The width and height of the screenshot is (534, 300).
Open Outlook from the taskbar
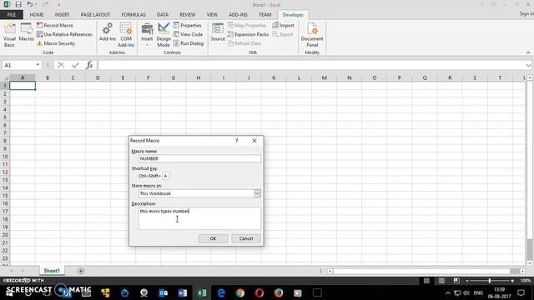click(x=164, y=292)
